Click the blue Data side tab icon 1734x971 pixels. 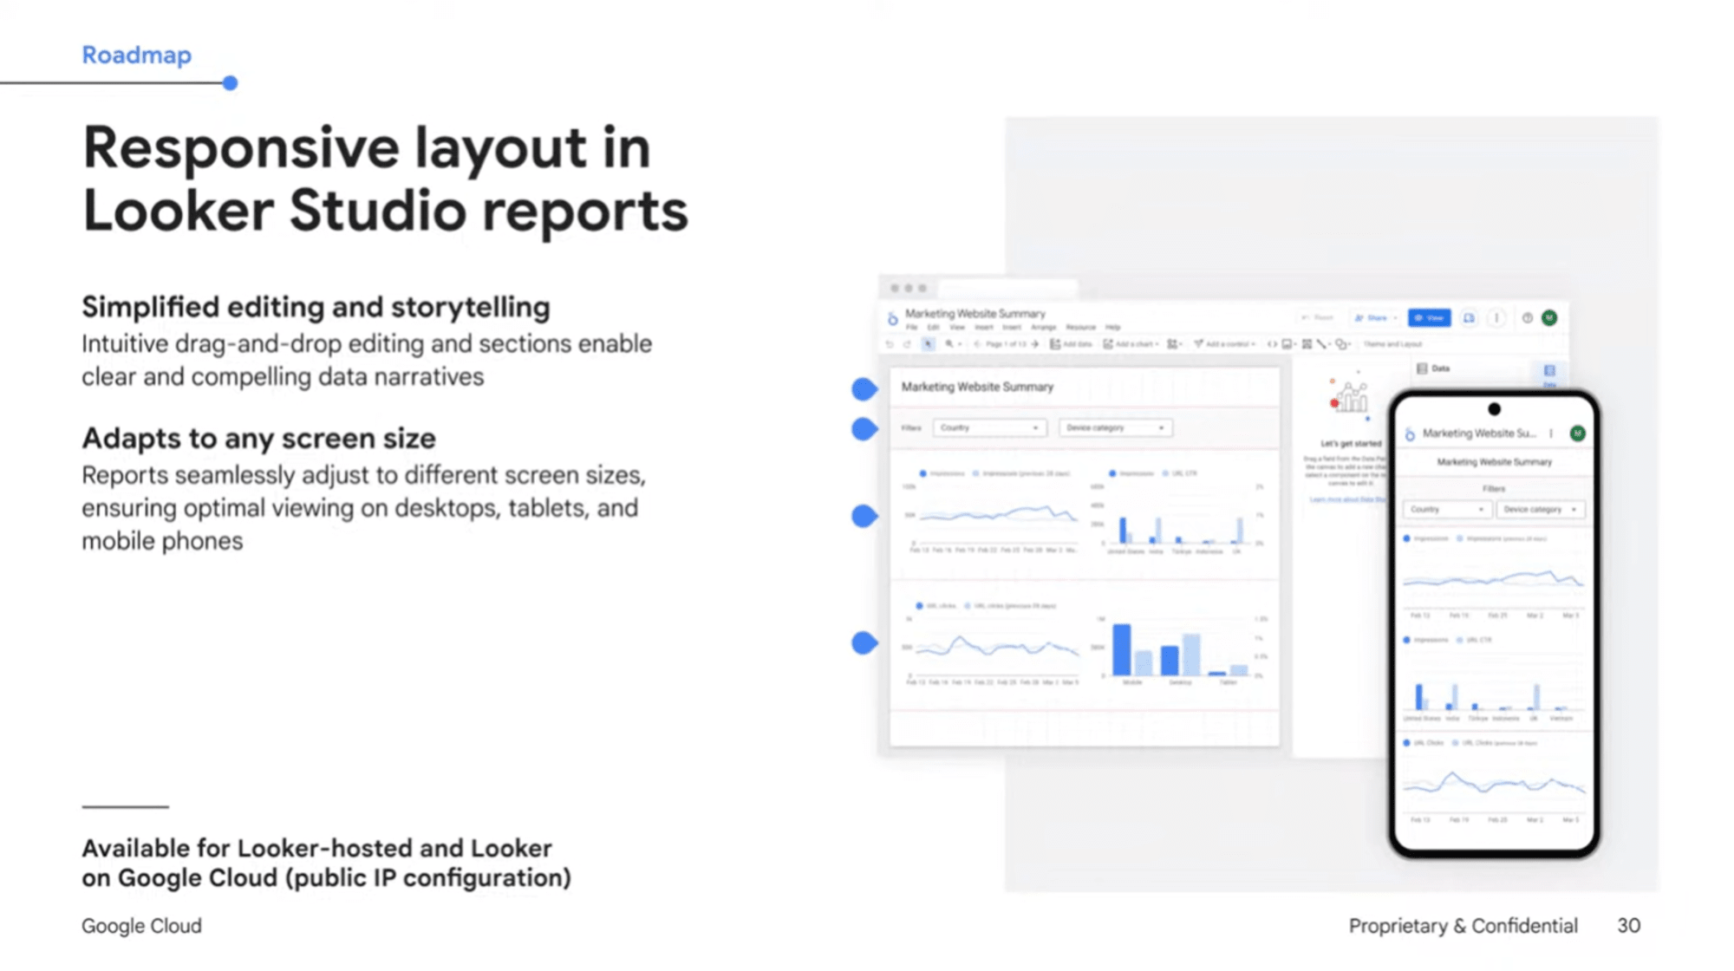click(x=1549, y=372)
